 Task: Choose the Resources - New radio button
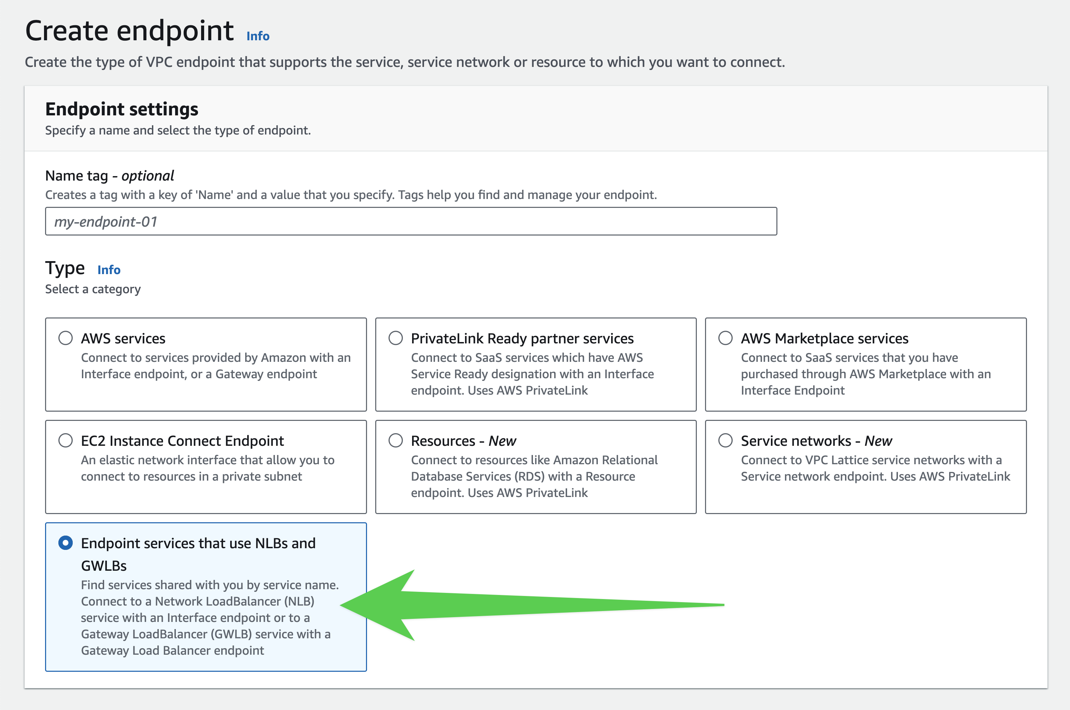point(395,441)
